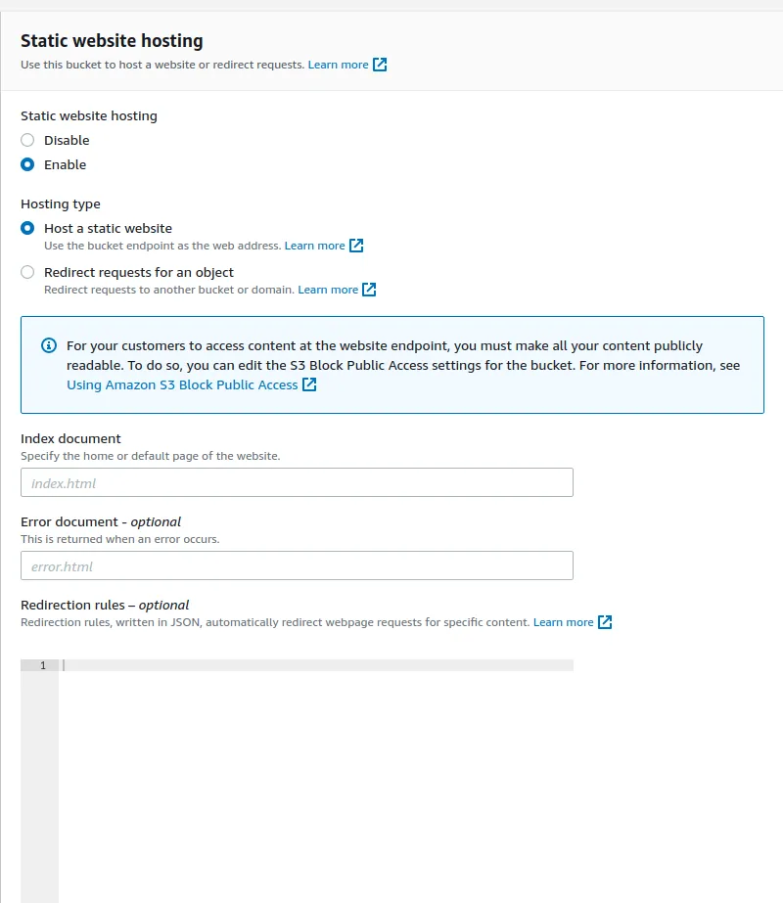Click external link icon beside header Learn more
Screen dimensions: 783x903
pos(380,65)
